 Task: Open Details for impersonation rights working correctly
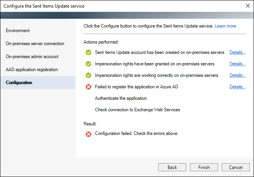[x=238, y=75]
